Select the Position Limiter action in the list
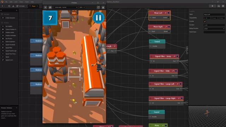 (9, 32)
